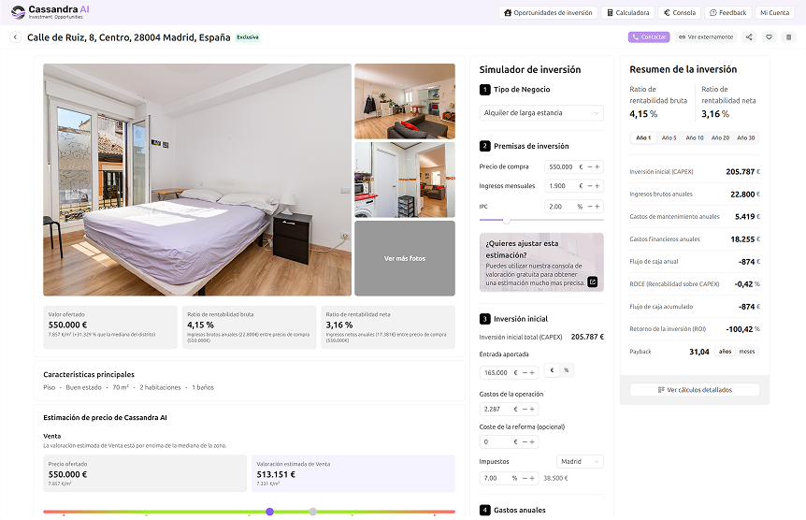Click the back arrow beside the address
The height and width of the screenshot is (520, 806).
point(15,37)
